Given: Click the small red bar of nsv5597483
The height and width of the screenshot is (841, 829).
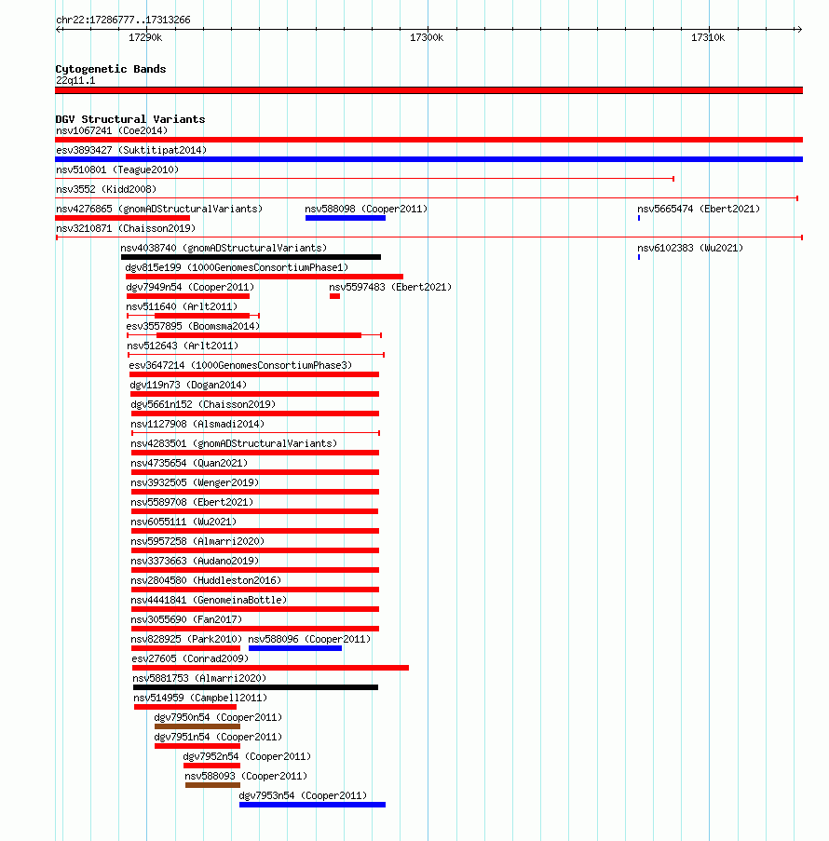Looking at the screenshot, I should point(334,296).
